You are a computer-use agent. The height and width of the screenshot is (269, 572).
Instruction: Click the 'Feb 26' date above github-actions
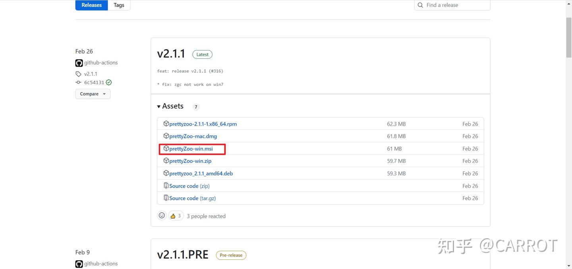84,51
